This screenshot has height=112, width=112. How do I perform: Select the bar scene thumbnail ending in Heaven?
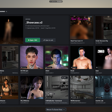pos(9,87)
